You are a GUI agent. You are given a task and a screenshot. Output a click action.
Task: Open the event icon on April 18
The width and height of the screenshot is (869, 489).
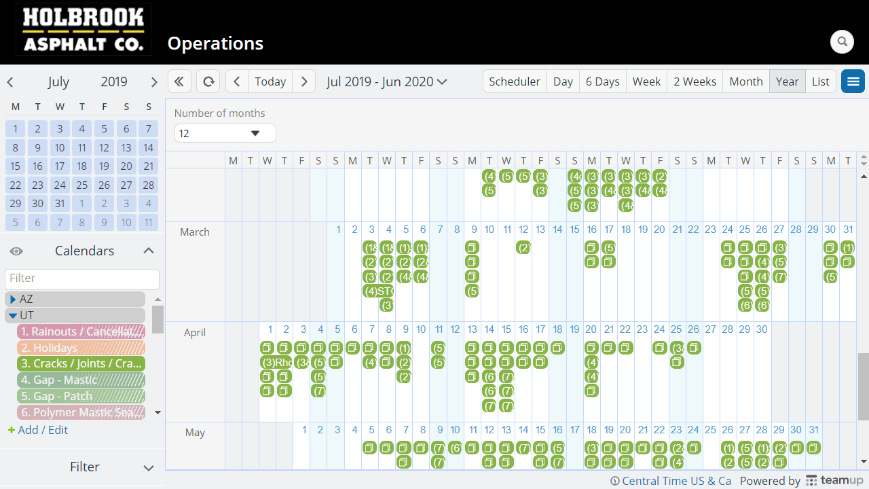(x=557, y=347)
